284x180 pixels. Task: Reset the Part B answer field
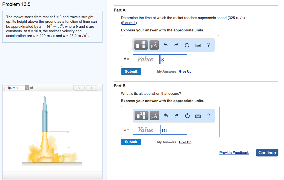pos(187,116)
